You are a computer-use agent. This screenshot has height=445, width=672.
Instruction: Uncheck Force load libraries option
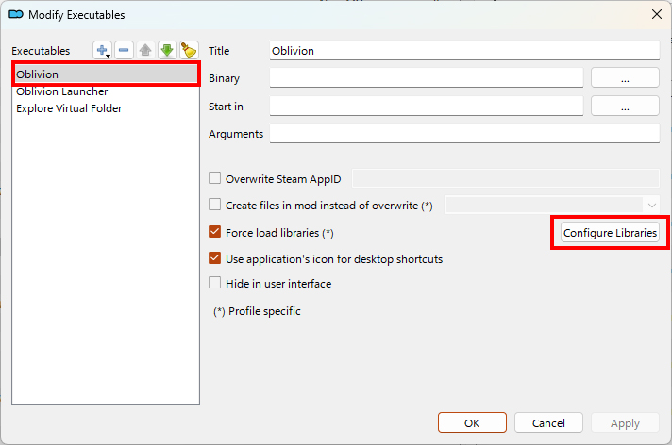pos(215,232)
